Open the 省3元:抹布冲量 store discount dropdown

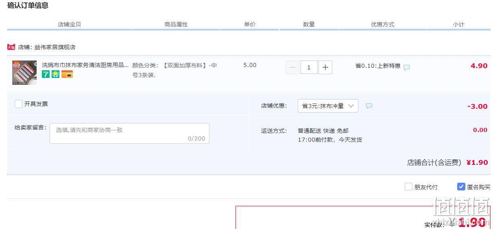328,106
